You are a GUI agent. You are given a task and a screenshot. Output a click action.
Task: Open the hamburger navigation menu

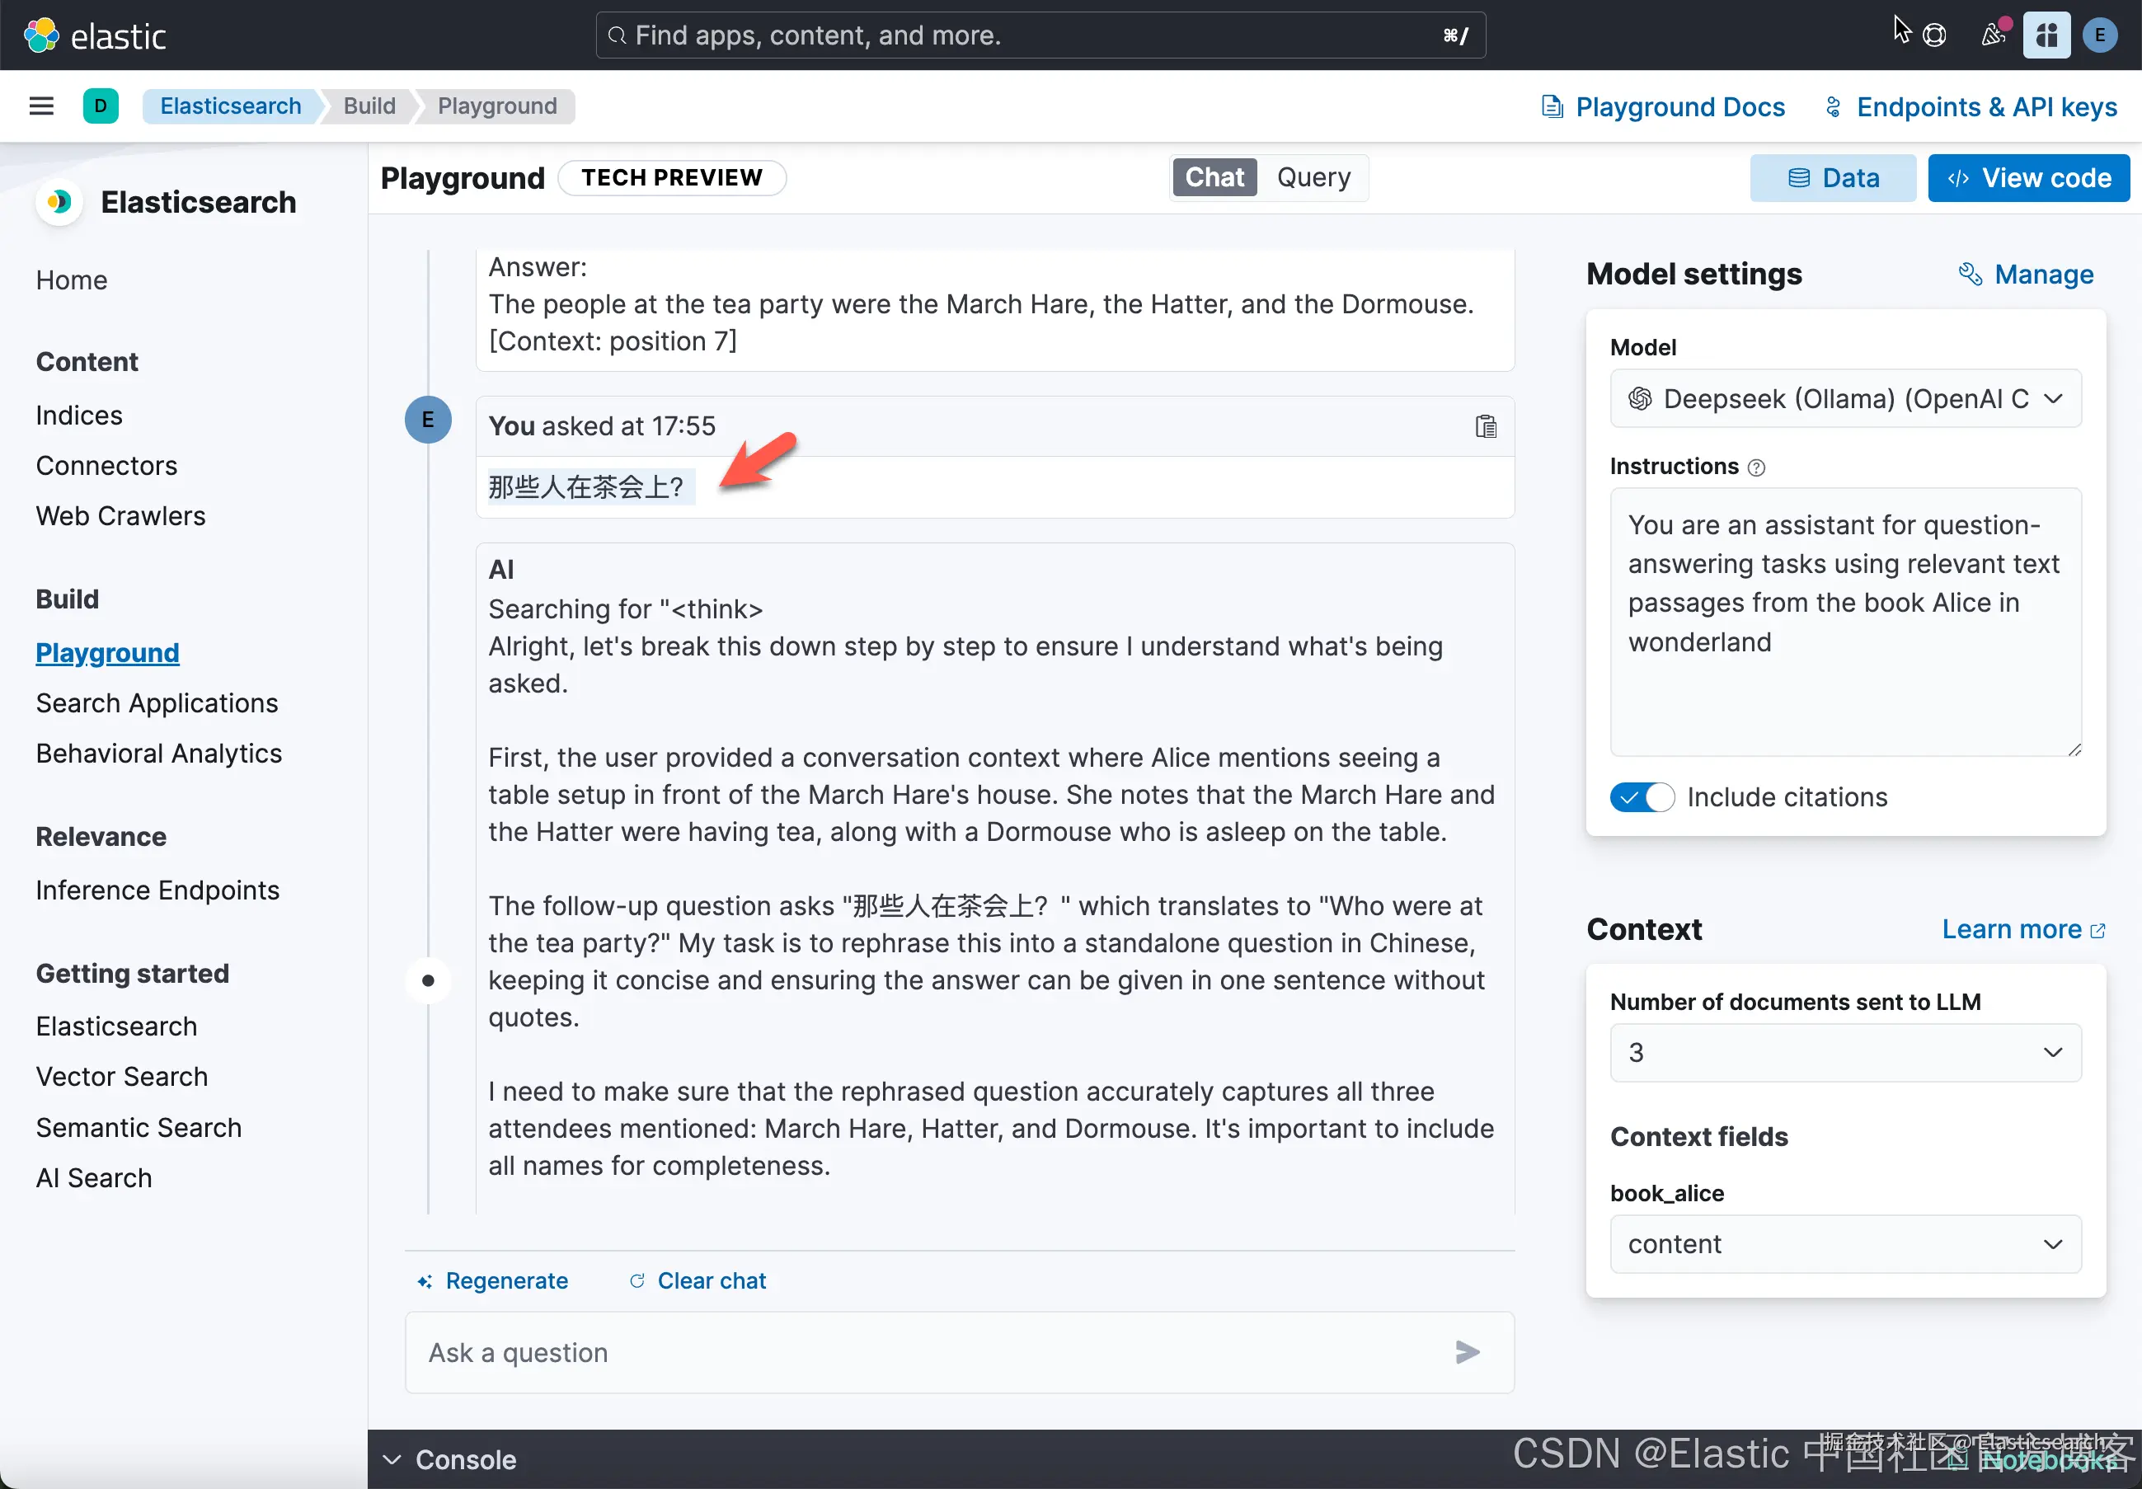point(41,106)
